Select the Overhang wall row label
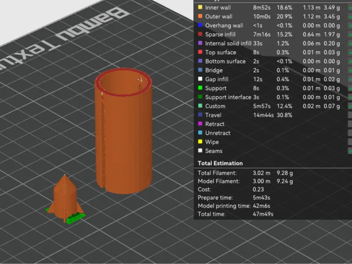The image size is (352, 264). pyautogui.click(x=224, y=26)
